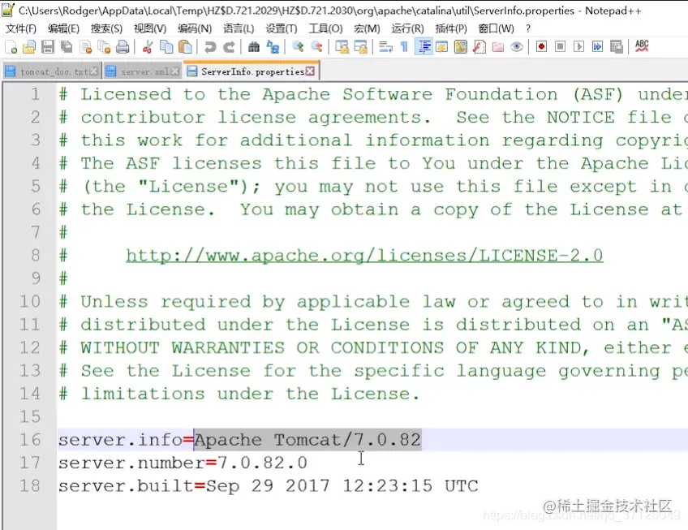This screenshot has width=688, height=530.
Task: Undo the last edit
Action: [210, 47]
